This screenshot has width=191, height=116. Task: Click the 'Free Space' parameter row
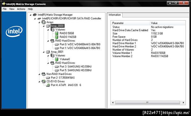(x=119, y=37)
